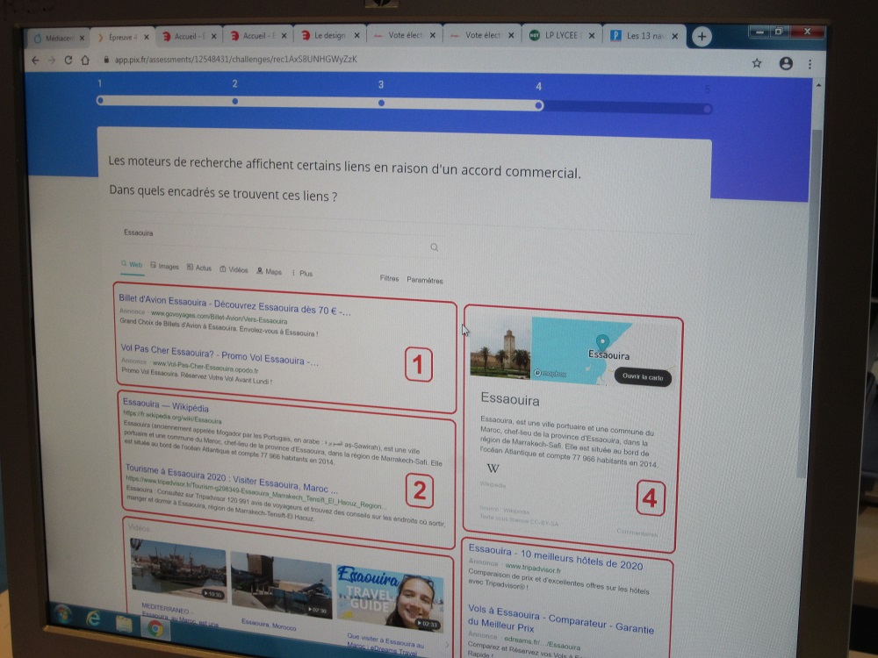Open Vols à Essaouira - Comparateur link
Image resolution: width=878 pixels, height=658 pixels.
point(560,620)
